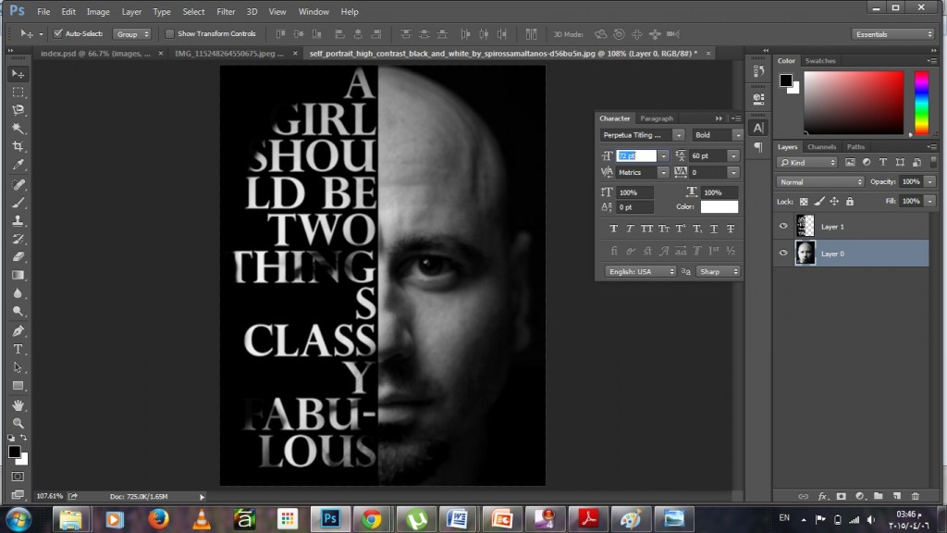Image resolution: width=947 pixels, height=533 pixels.
Task: Click the add layer style fx icon
Action: point(822,496)
